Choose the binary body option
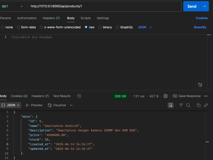The image size is (213, 160). [100, 27]
